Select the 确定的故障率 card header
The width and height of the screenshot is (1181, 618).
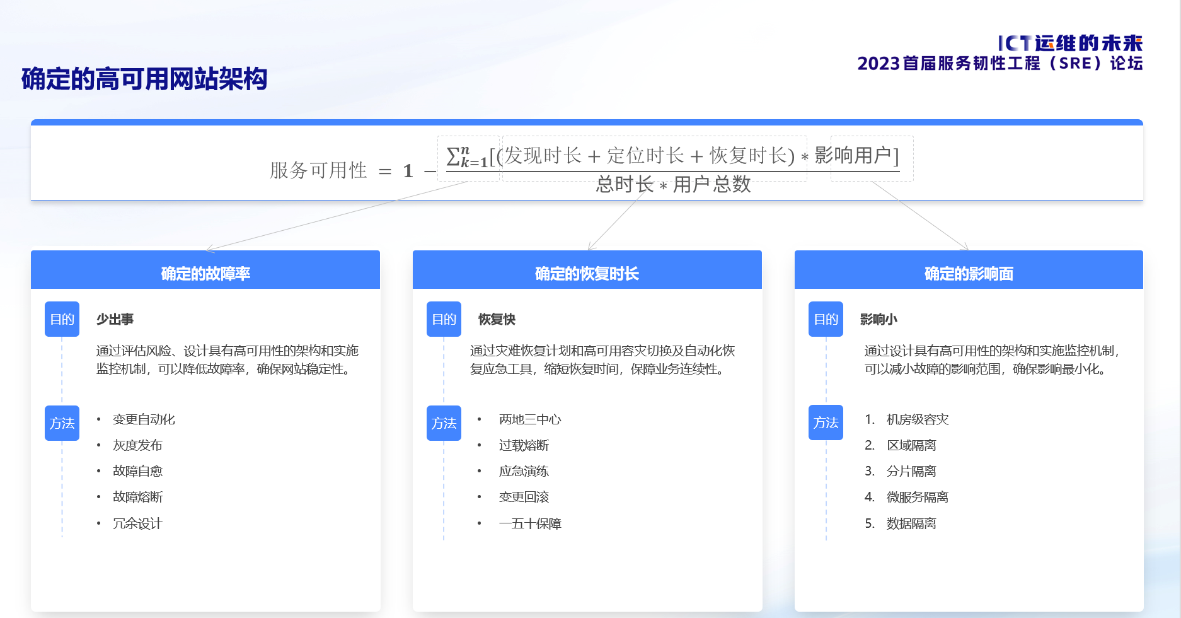point(205,270)
